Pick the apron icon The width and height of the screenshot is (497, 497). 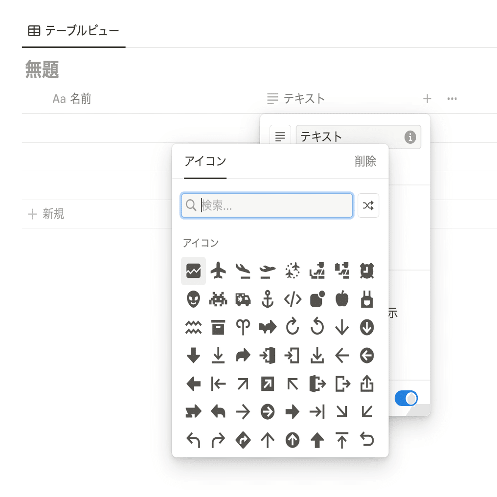[367, 299]
